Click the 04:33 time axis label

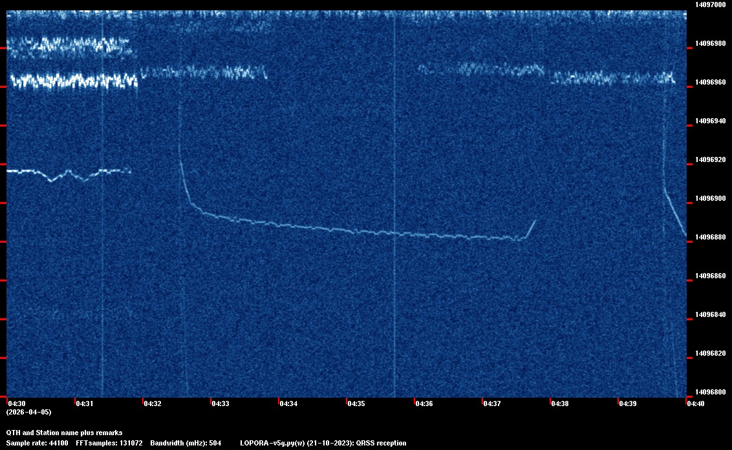(x=221, y=404)
